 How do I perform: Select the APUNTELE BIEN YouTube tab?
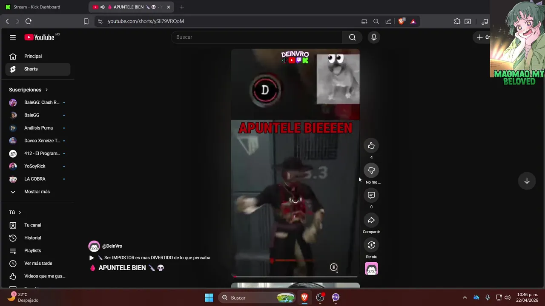[132, 7]
